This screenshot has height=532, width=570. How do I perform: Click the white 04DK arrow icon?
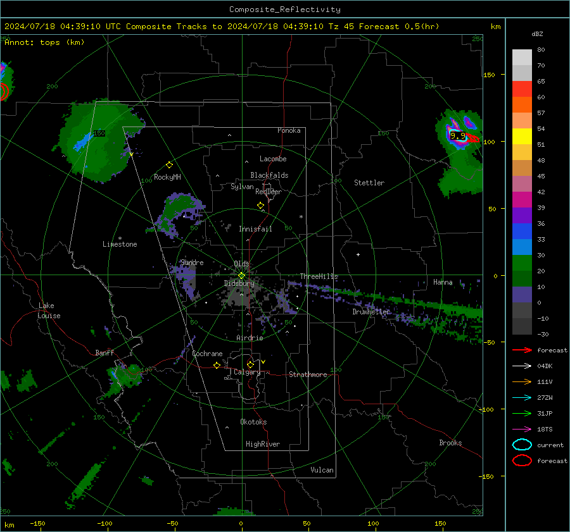coord(522,366)
